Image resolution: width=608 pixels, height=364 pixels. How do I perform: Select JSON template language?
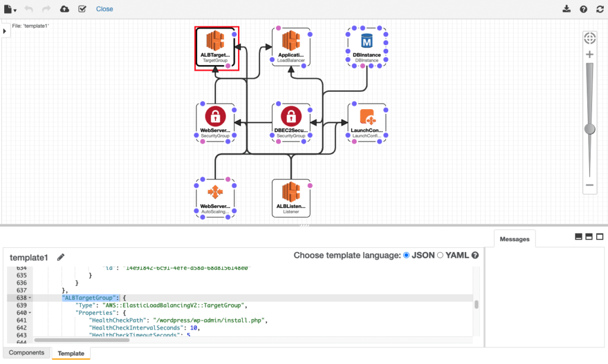[406, 255]
